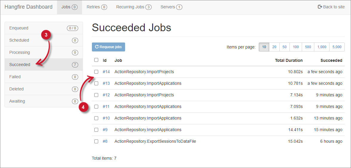Set items per page to 10

click(264, 47)
